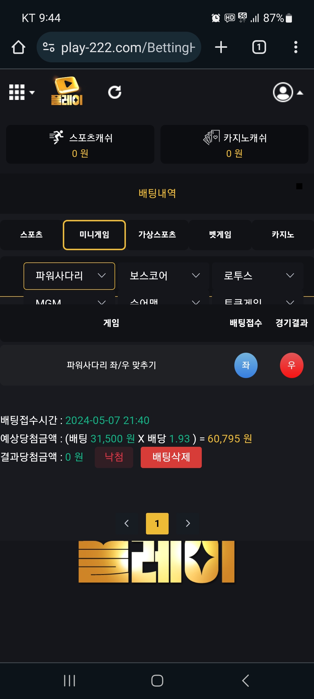Expand the 보스코어 dropdown
The width and height of the screenshot is (314, 699).
click(163, 276)
